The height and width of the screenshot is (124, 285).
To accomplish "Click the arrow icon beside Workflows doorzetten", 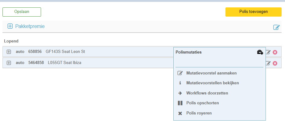I will [x=180, y=93].
